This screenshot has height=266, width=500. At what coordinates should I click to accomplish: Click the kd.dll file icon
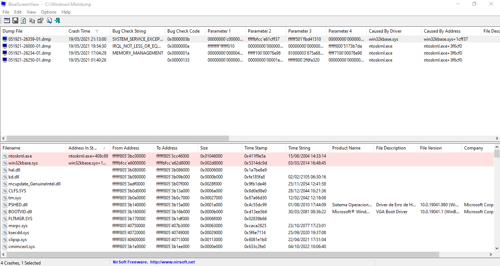coord(5,177)
